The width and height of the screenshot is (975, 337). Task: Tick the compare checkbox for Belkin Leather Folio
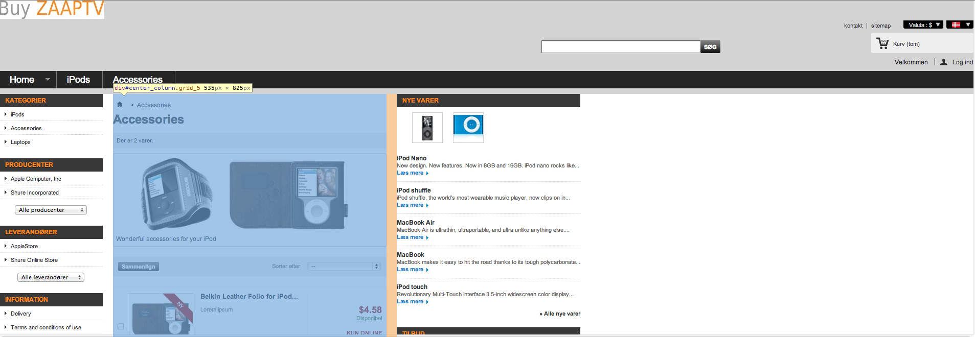pos(121,326)
